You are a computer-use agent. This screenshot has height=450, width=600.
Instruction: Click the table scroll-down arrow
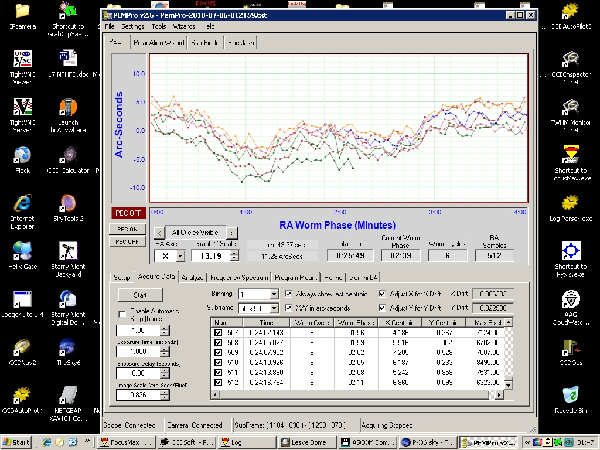click(x=508, y=385)
